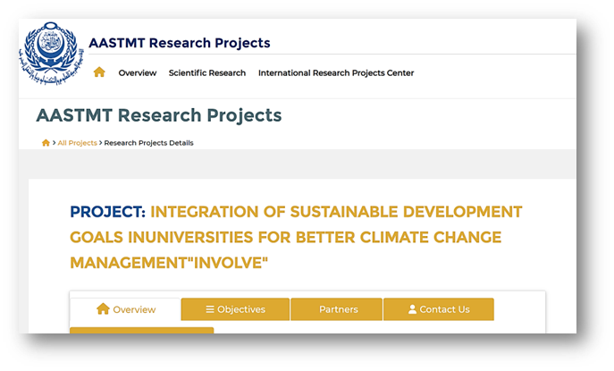
Task: Click the AASTMT circular logo
Action: point(52,52)
